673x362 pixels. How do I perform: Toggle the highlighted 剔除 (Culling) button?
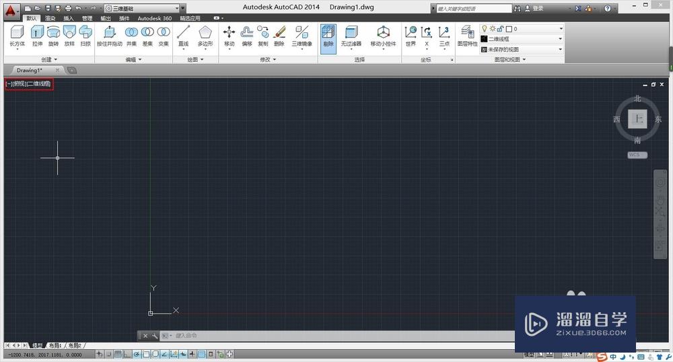point(328,38)
